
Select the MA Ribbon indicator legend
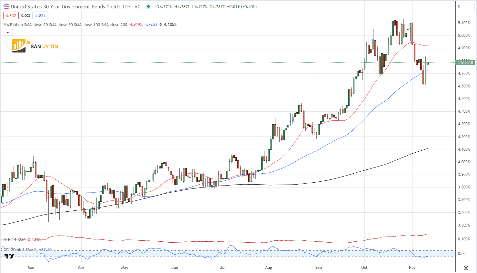tap(65, 25)
